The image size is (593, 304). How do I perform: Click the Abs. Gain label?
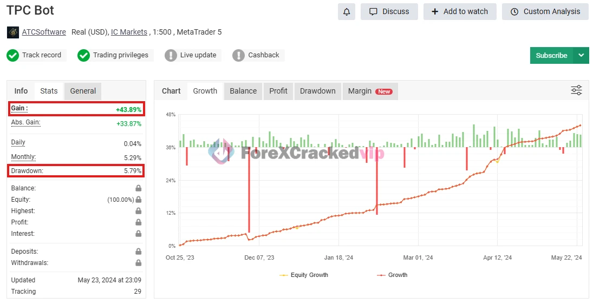point(25,122)
